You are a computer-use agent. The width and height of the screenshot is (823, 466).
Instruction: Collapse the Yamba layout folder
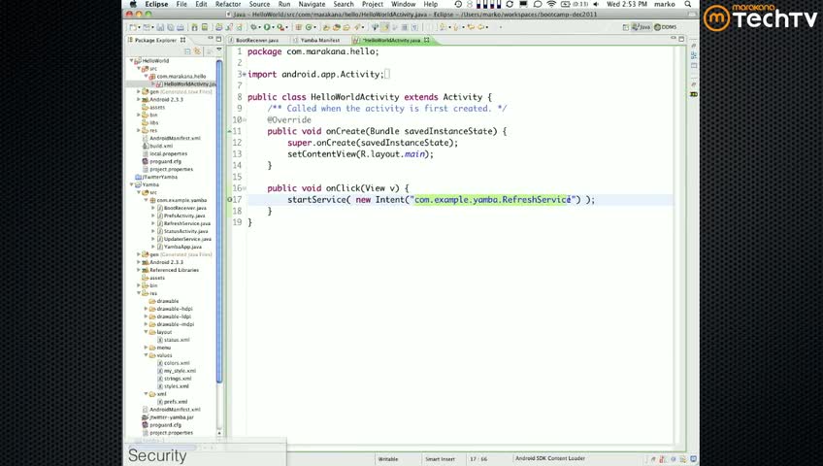tap(146, 332)
